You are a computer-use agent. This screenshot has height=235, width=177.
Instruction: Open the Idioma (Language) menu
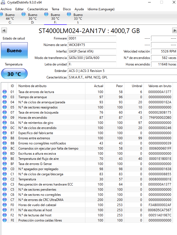(101, 9)
